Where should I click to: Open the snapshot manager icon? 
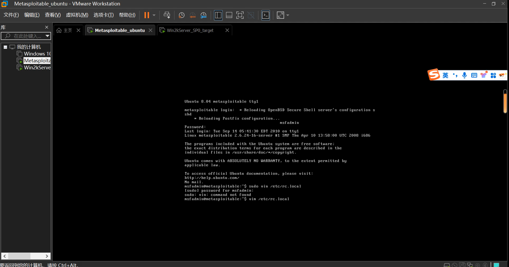pos(203,15)
